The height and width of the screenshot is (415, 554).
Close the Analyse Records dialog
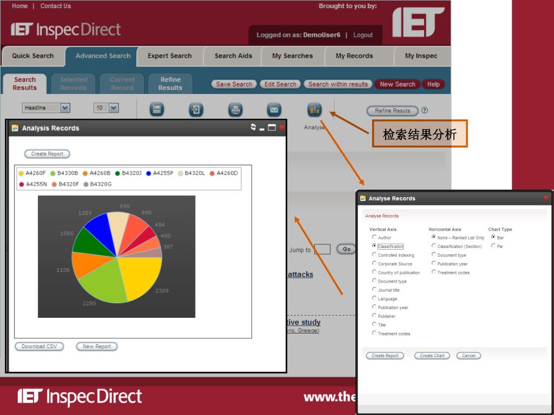tap(546, 198)
